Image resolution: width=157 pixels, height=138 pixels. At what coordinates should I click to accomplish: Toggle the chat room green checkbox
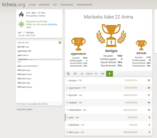pyautogui.click(x=60, y=42)
